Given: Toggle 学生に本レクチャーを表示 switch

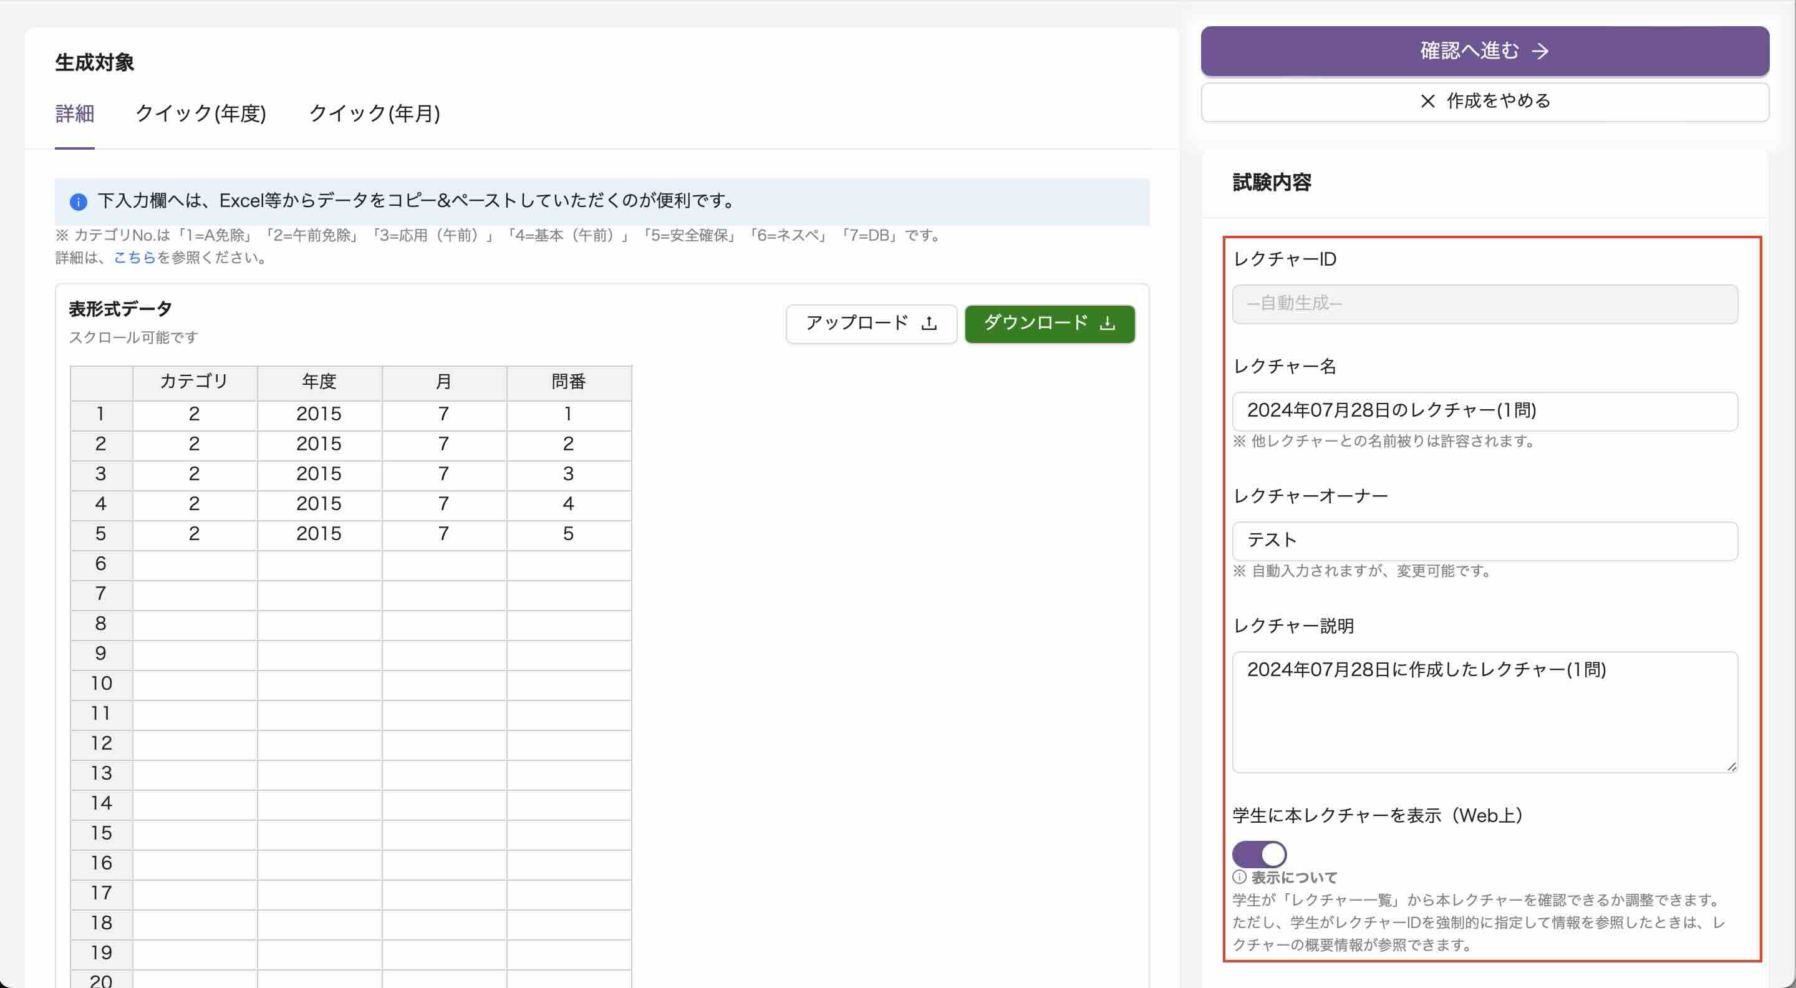Looking at the screenshot, I should click(1258, 854).
